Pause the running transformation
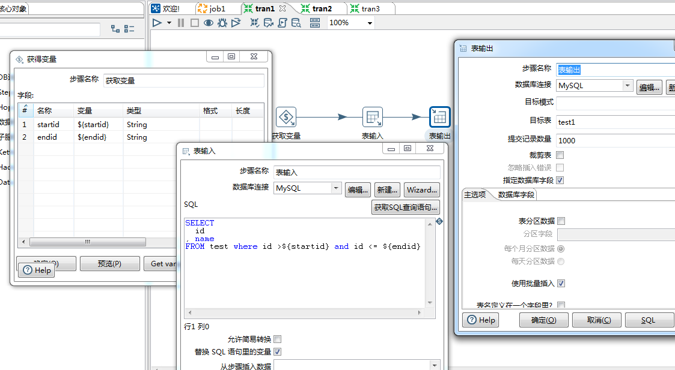The width and height of the screenshot is (675, 370). tap(181, 23)
